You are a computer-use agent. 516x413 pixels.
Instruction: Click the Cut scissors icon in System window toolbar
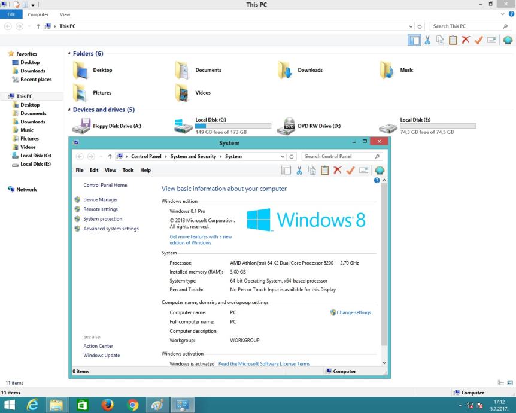pos(298,171)
